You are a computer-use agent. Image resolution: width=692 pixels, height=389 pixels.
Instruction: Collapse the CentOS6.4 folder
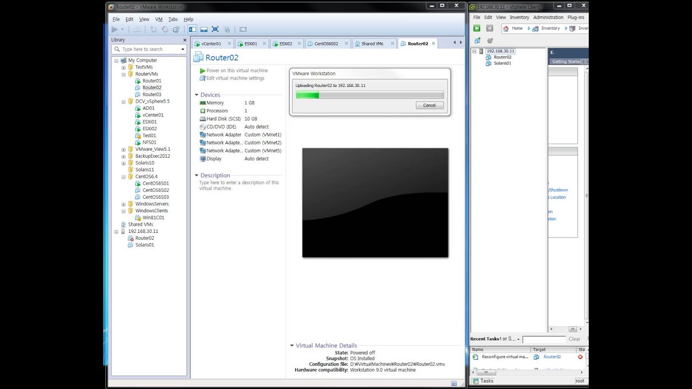pyautogui.click(x=123, y=177)
